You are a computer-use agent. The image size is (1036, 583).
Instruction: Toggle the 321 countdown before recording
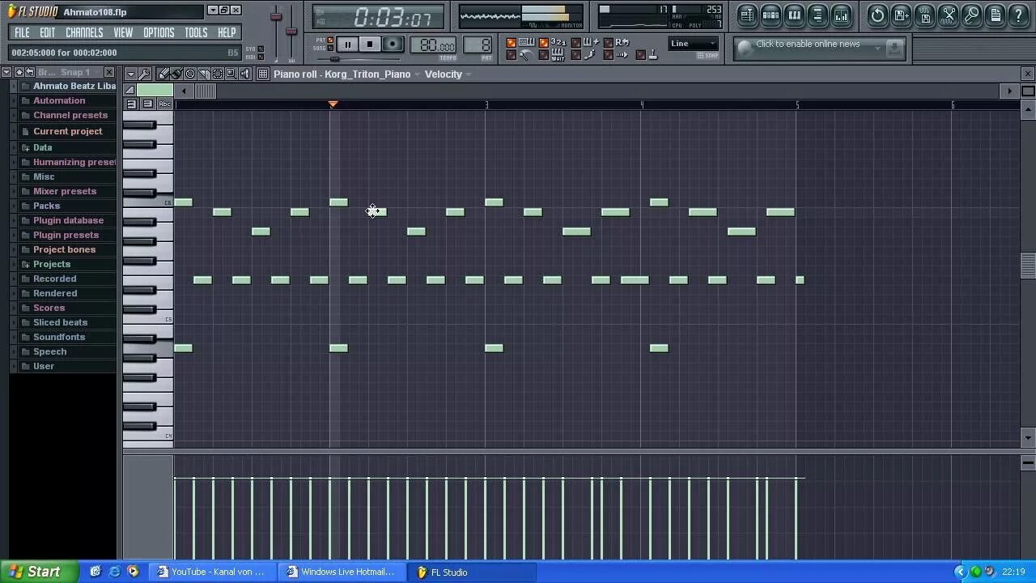pyautogui.click(x=546, y=40)
